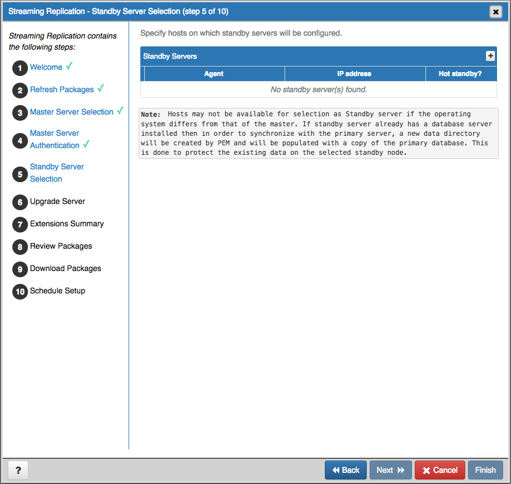Click the checkmark beside Master Server Selection
Viewport: 511px width, 484px height.
(120, 111)
